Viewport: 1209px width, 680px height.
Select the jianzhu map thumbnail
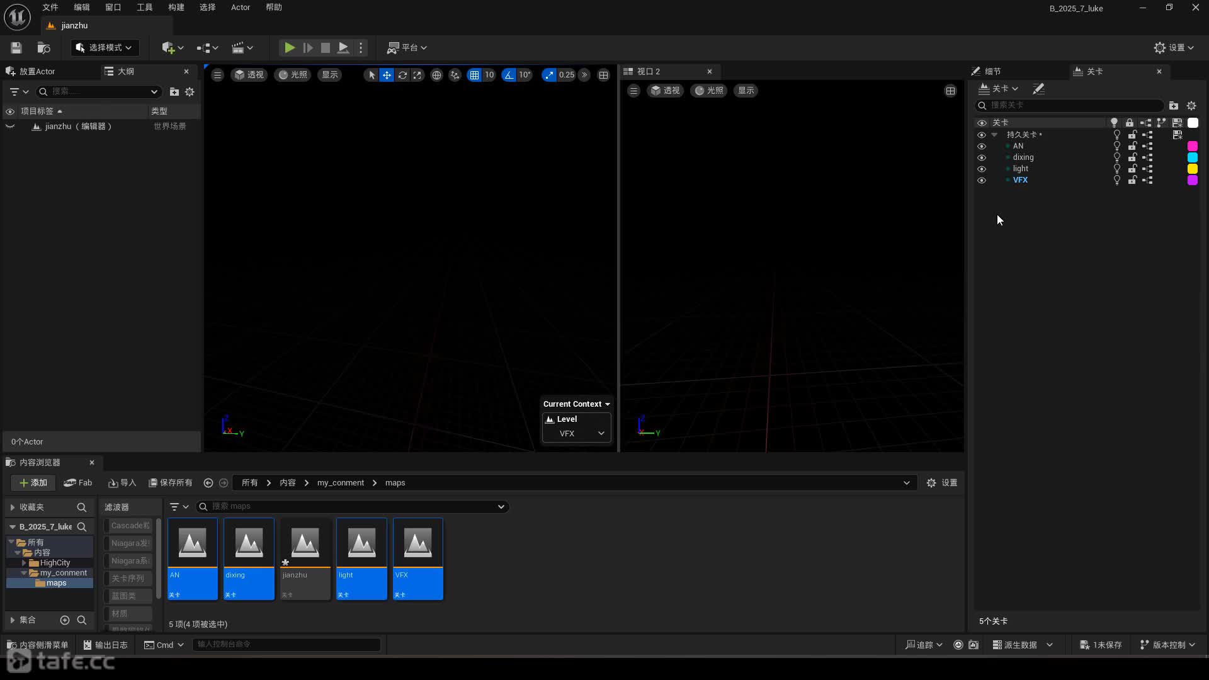[305, 559]
